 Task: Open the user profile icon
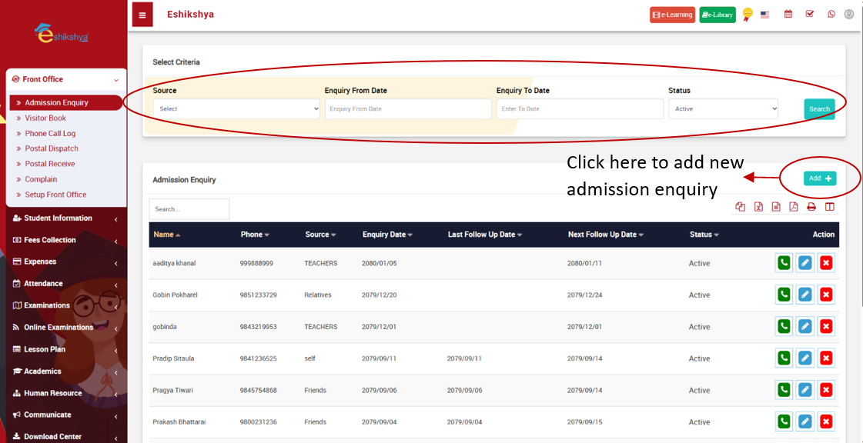(849, 14)
